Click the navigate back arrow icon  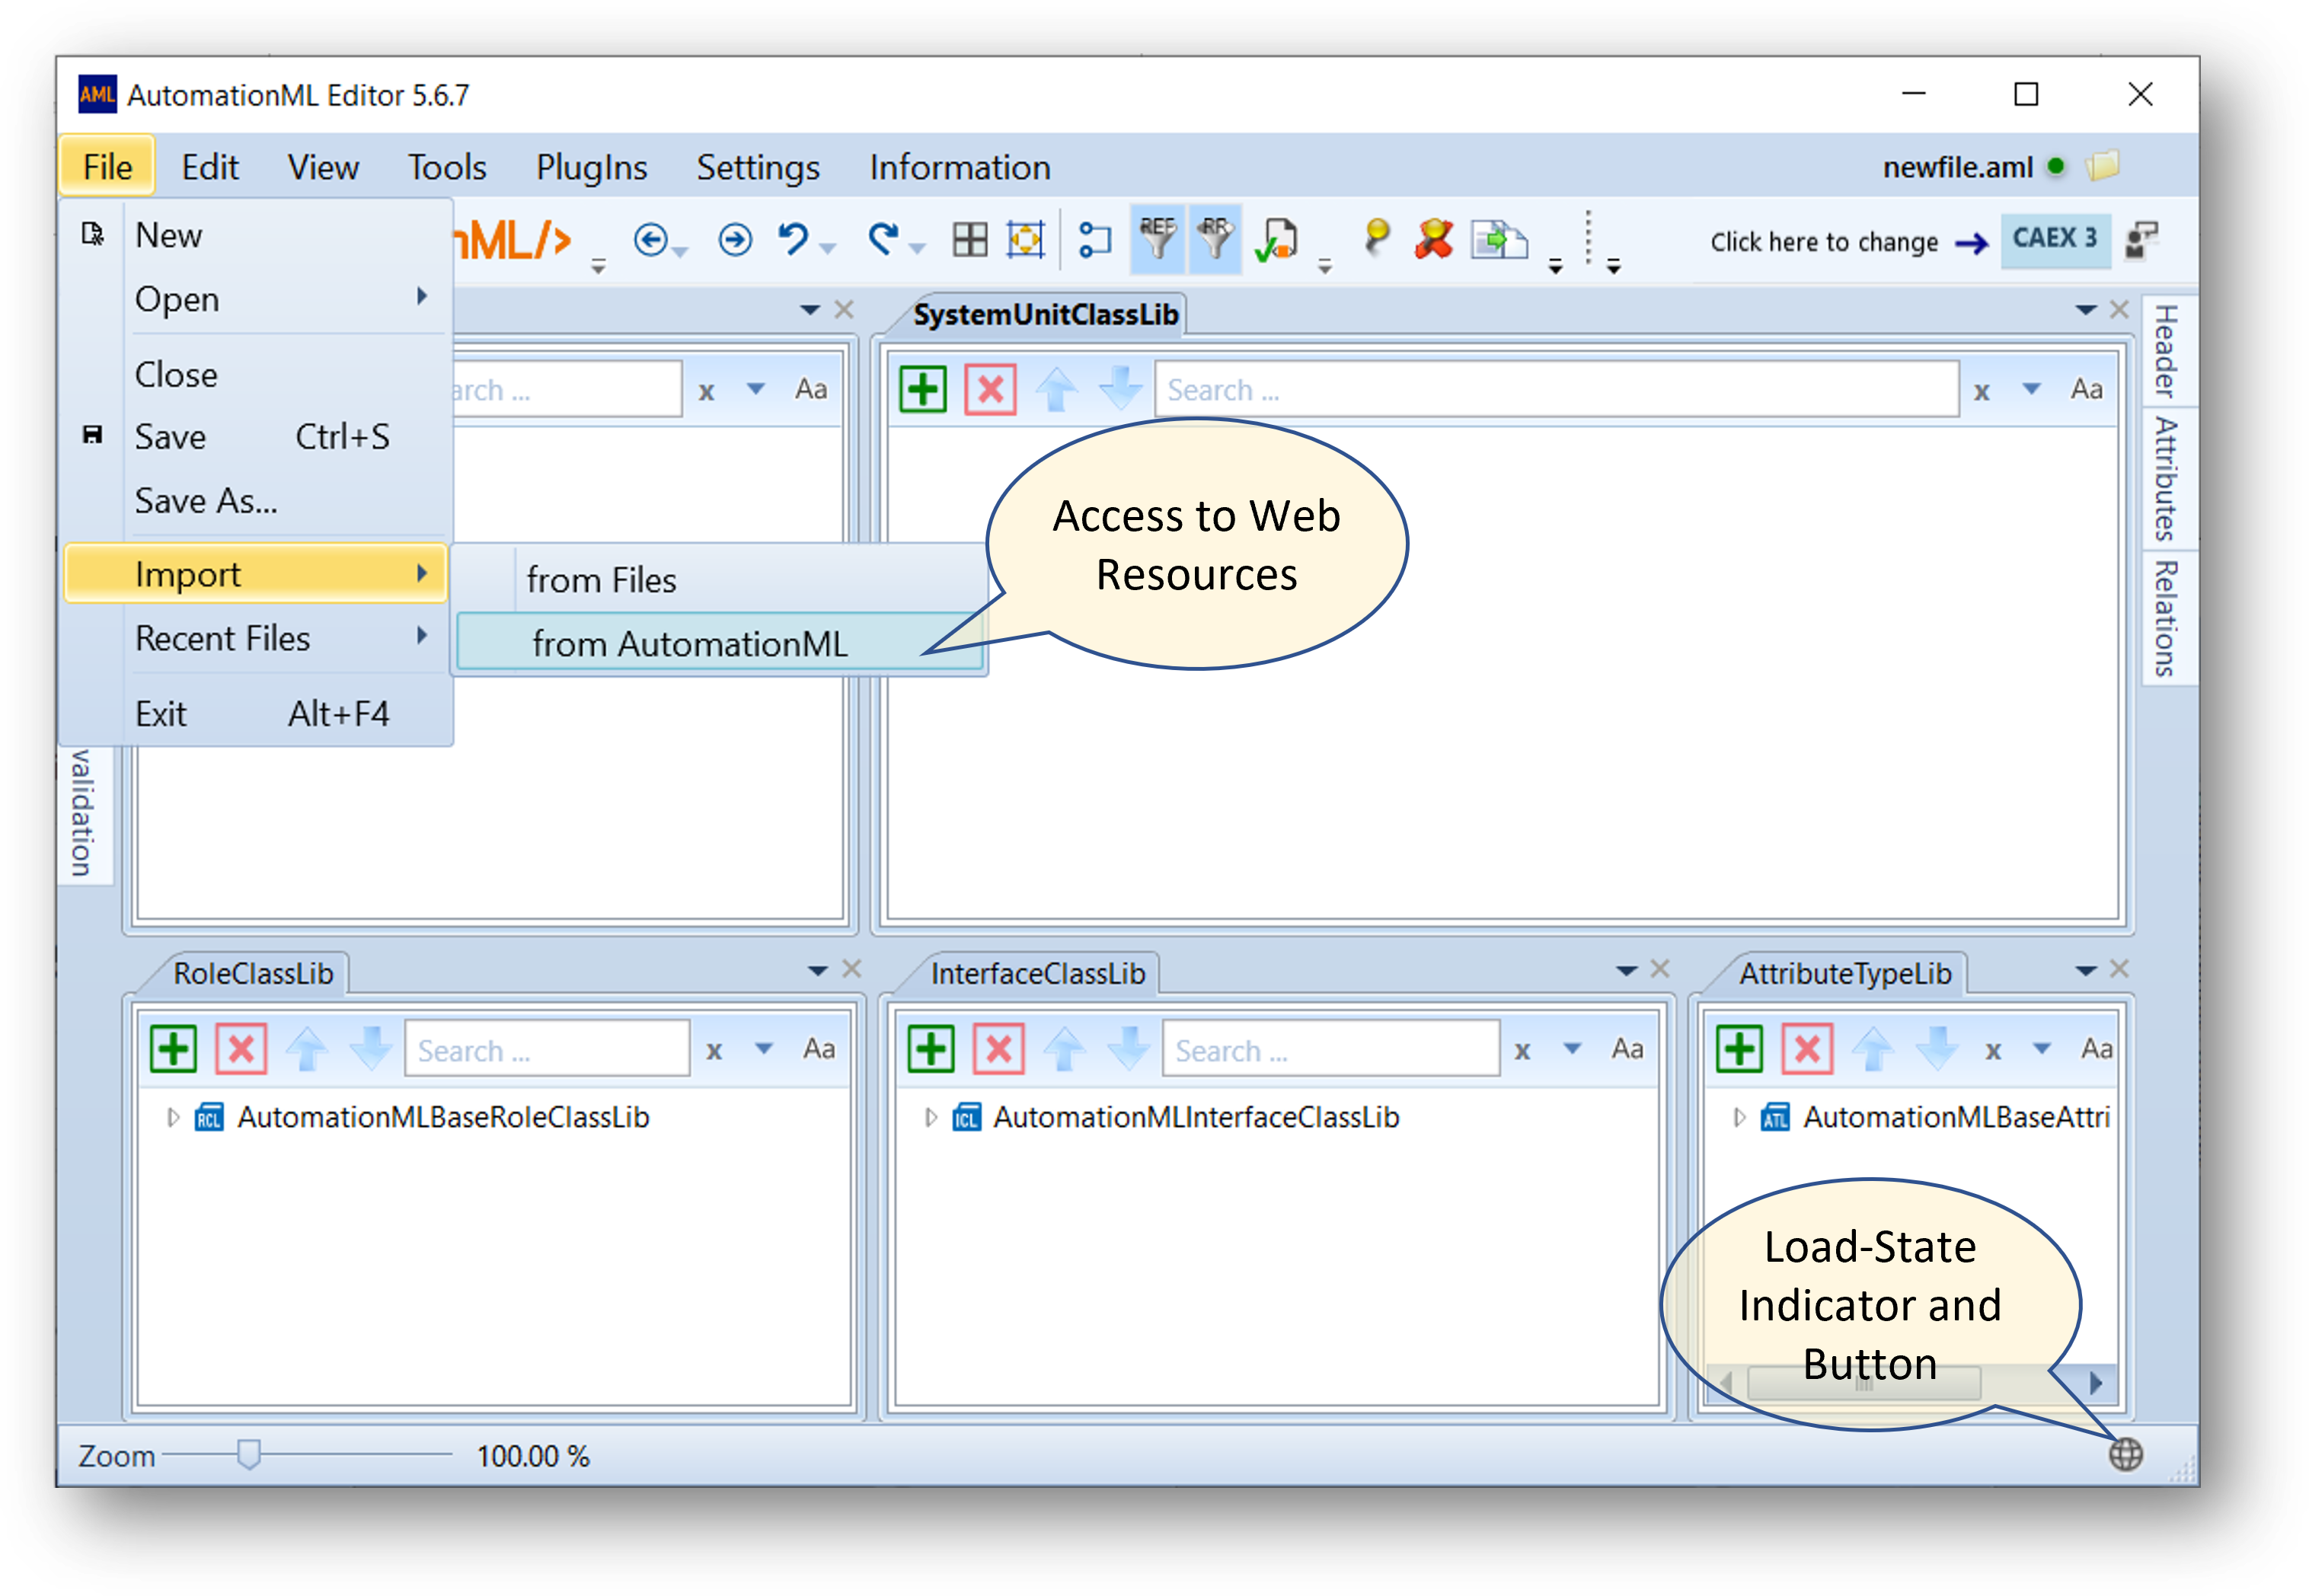click(651, 241)
